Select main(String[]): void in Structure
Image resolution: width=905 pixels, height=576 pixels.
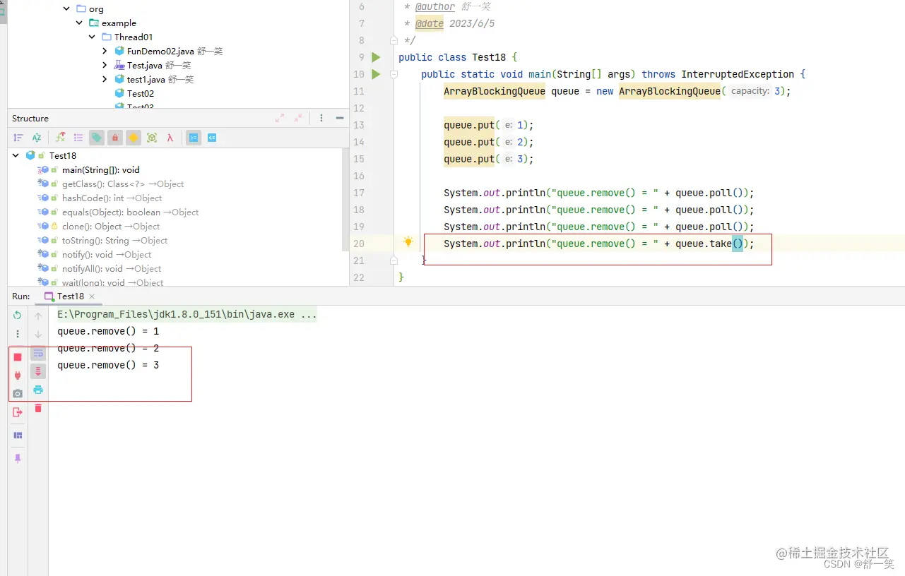tap(101, 169)
